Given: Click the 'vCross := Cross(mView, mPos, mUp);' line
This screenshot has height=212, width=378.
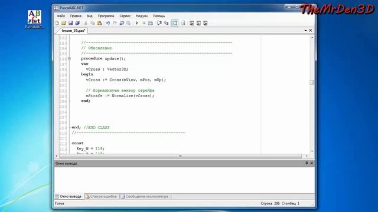Looking at the screenshot, I should (x=126, y=79).
